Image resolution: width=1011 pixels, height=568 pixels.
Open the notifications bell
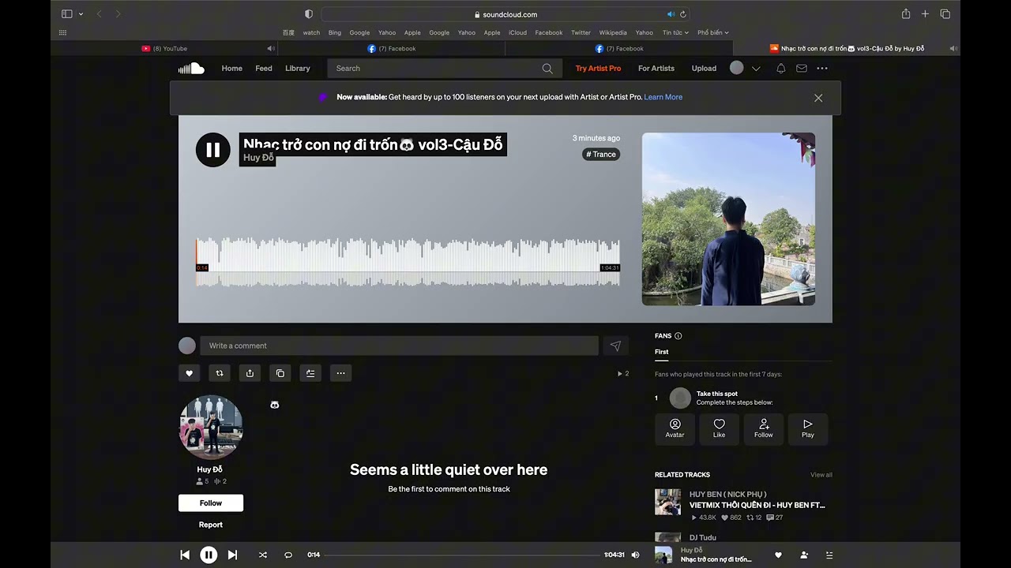(781, 69)
